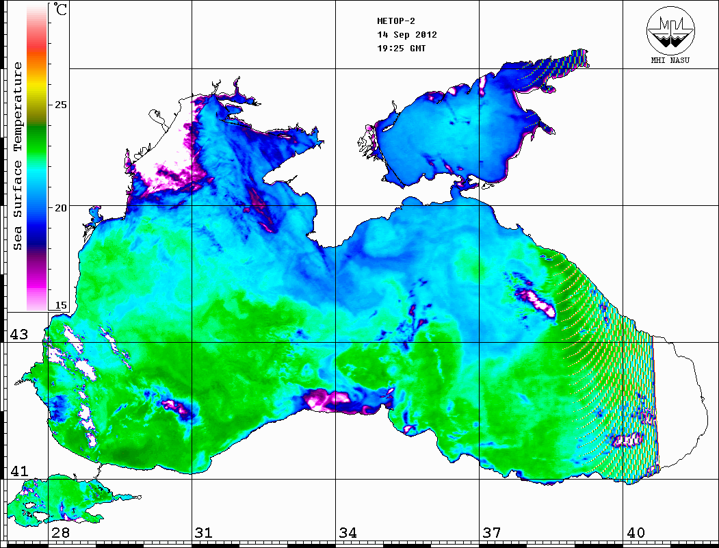719x548 pixels.
Task: Click longitude label '37'
Action: pos(492,533)
